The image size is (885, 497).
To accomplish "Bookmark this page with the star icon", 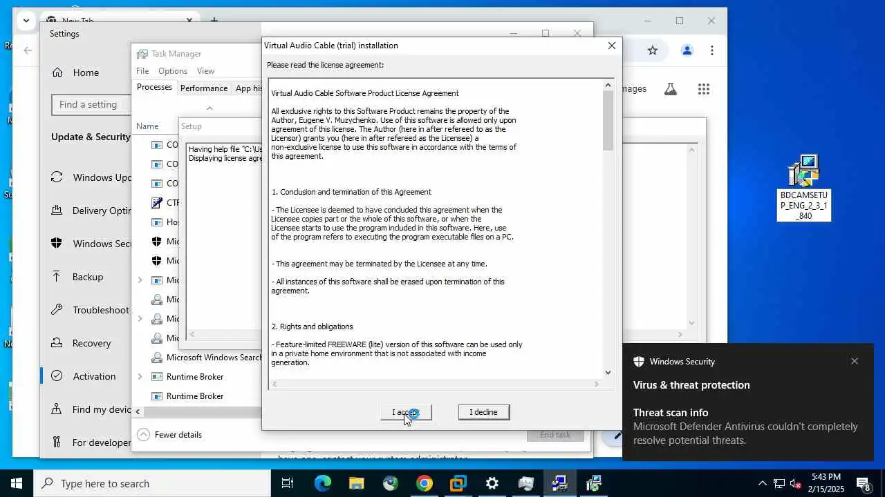I will click(652, 50).
